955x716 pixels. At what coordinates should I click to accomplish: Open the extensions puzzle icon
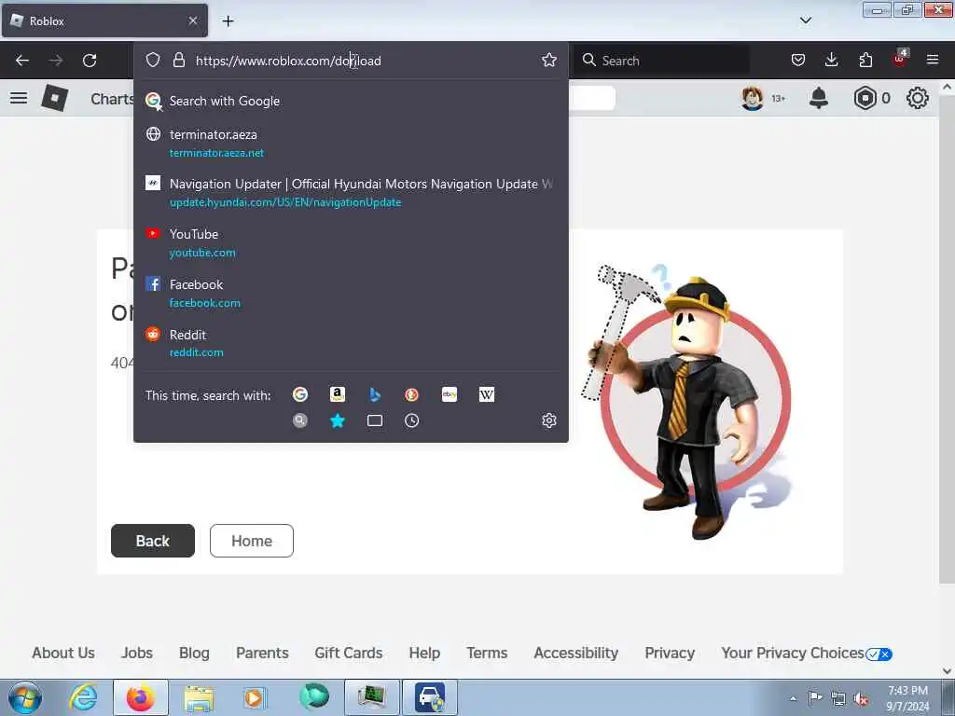pyautogui.click(x=865, y=60)
